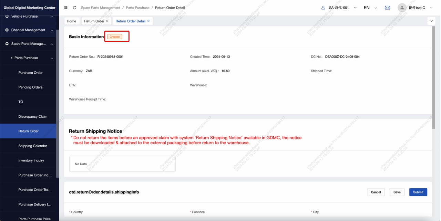This screenshot has height=221, width=441.
Task: Collapse the Parts Purchase submenu
Action: pyautogui.click(x=52, y=58)
